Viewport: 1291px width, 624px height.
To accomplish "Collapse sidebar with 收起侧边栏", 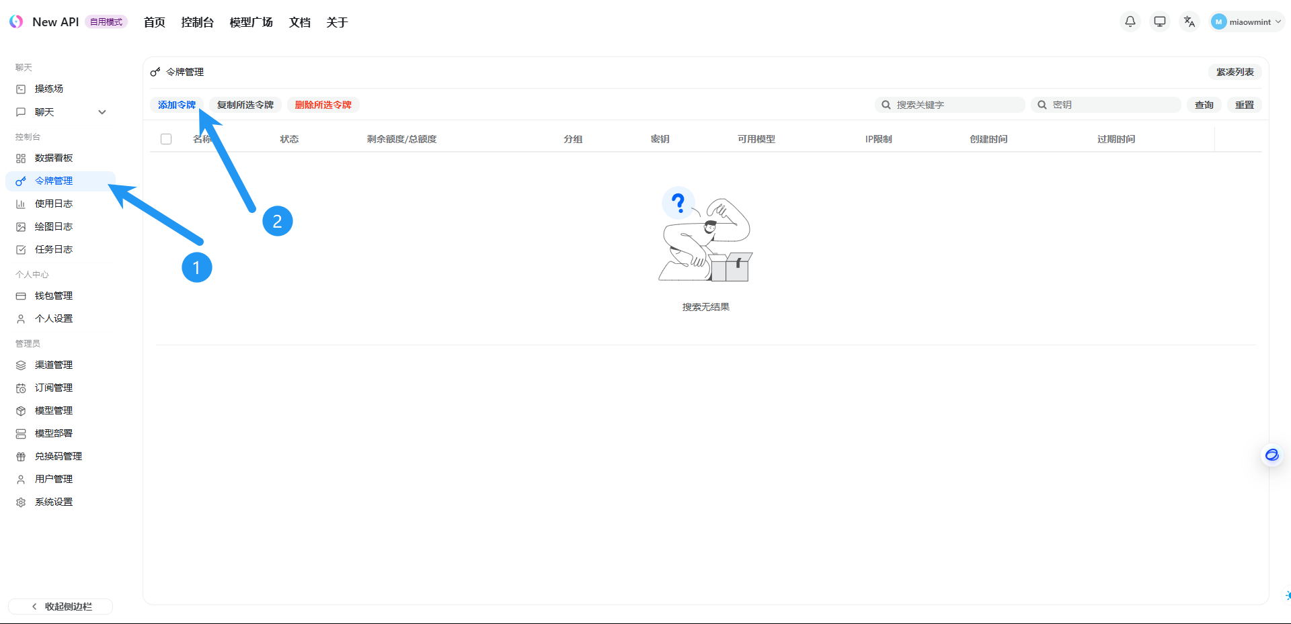I will coord(61,607).
